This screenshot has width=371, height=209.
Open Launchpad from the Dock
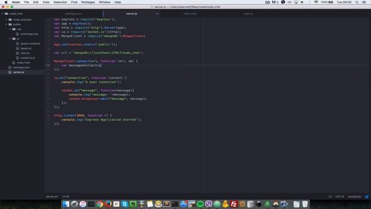[x=74, y=204]
